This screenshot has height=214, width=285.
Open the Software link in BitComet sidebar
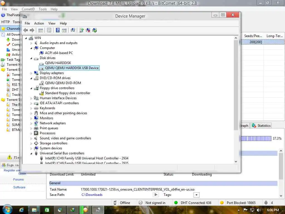tap(19, 187)
